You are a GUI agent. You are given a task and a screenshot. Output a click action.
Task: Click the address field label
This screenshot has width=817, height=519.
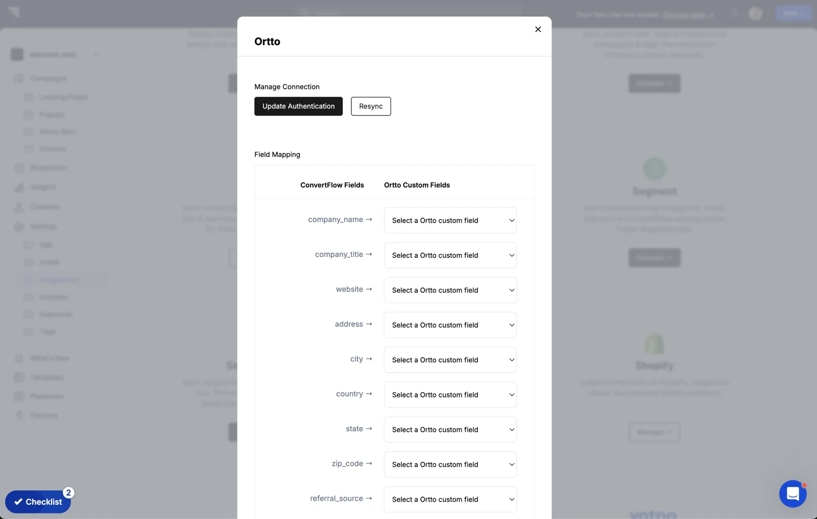pos(349,324)
